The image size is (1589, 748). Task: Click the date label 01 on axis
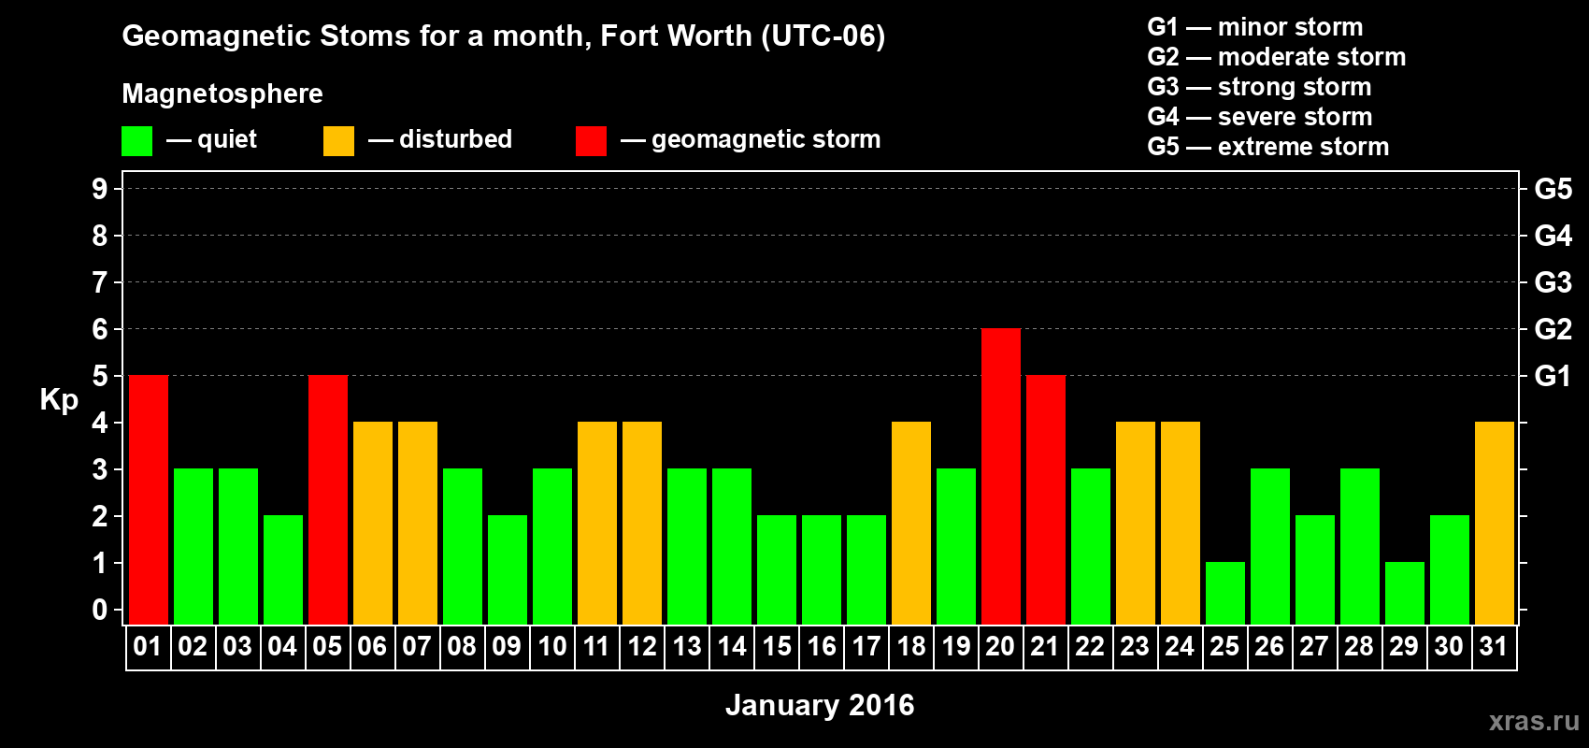tap(148, 647)
